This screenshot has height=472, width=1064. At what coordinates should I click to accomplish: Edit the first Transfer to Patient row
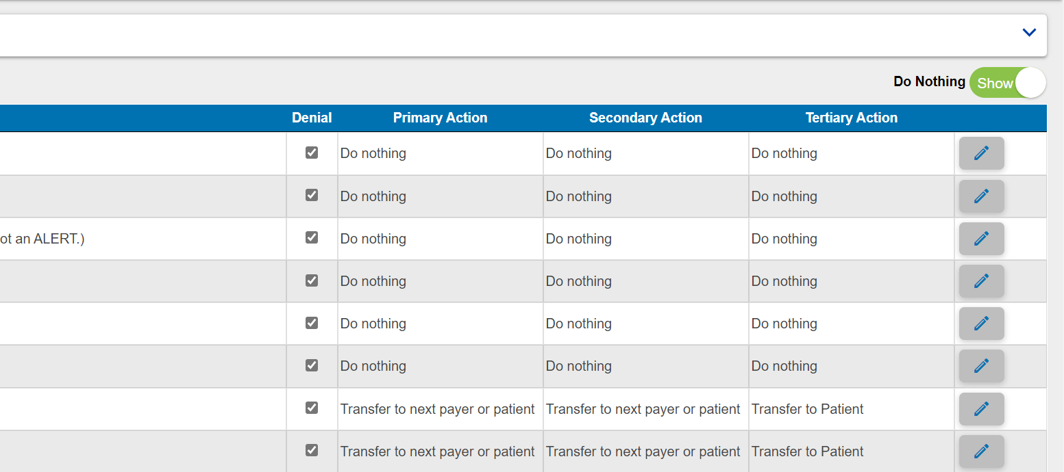[x=981, y=408]
